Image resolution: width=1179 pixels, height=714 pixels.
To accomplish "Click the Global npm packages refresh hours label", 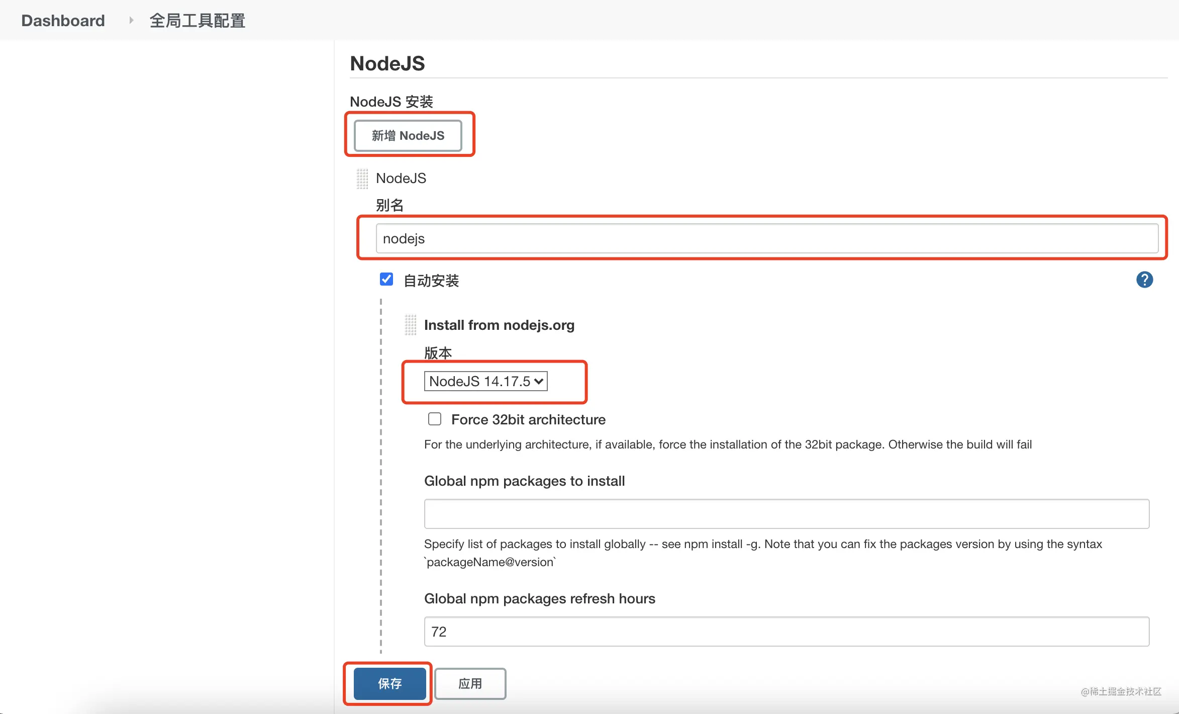I will tap(540, 599).
